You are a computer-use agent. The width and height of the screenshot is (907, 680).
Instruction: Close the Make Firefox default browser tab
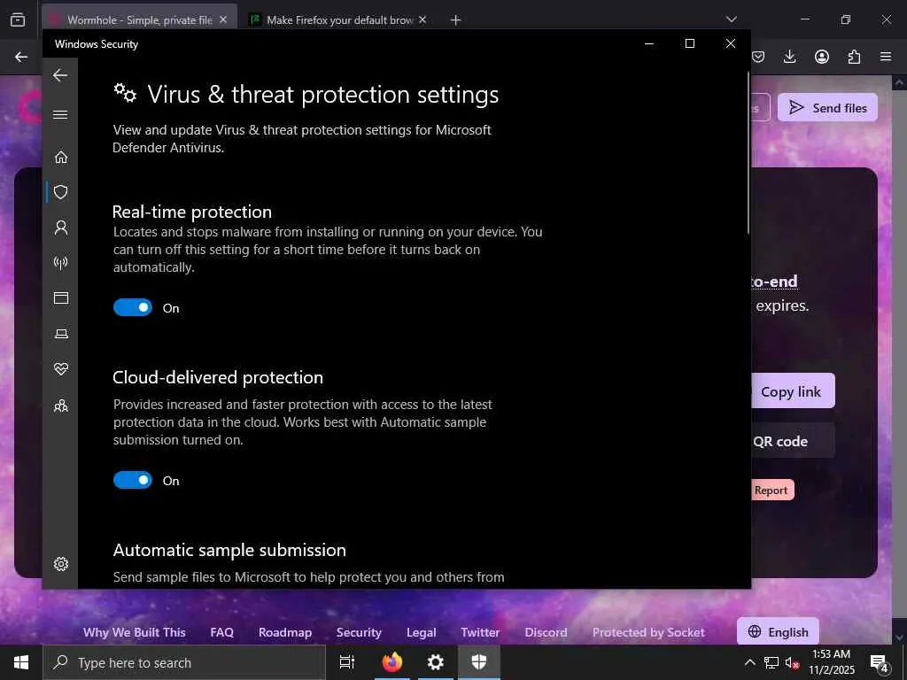tap(422, 20)
